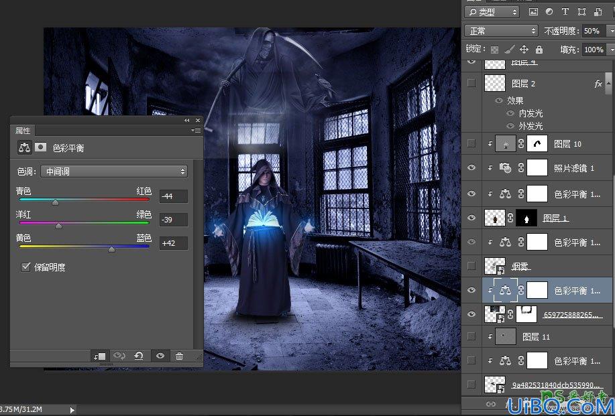This screenshot has height=416, width=615.
Task: Clip adjustment to layer button in 属性 panel
Action: [x=99, y=356]
